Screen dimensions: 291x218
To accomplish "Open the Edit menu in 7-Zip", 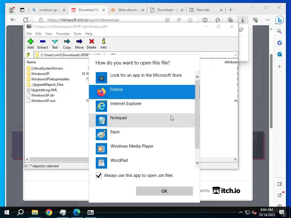I will (x=38, y=34).
